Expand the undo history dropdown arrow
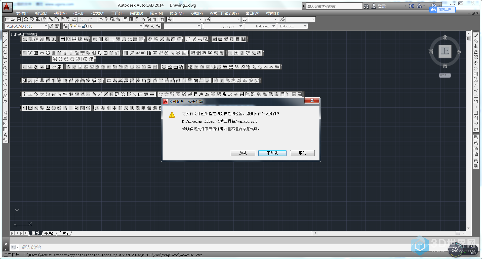This screenshot has height=259, width=482. tap(86, 19)
